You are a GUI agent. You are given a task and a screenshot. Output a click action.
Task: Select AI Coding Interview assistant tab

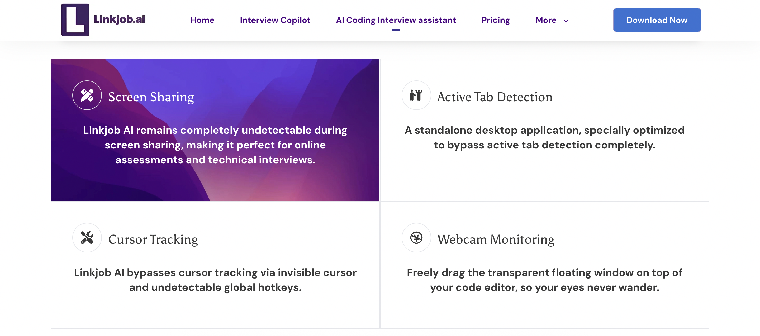point(396,20)
